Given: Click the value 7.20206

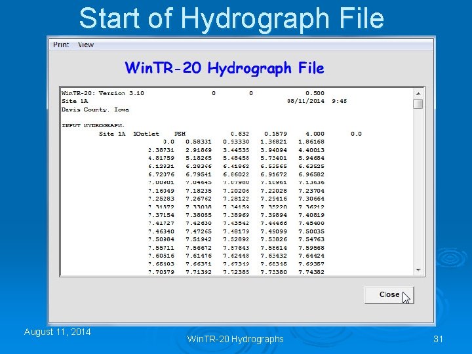Looking at the screenshot, I should point(236,191).
